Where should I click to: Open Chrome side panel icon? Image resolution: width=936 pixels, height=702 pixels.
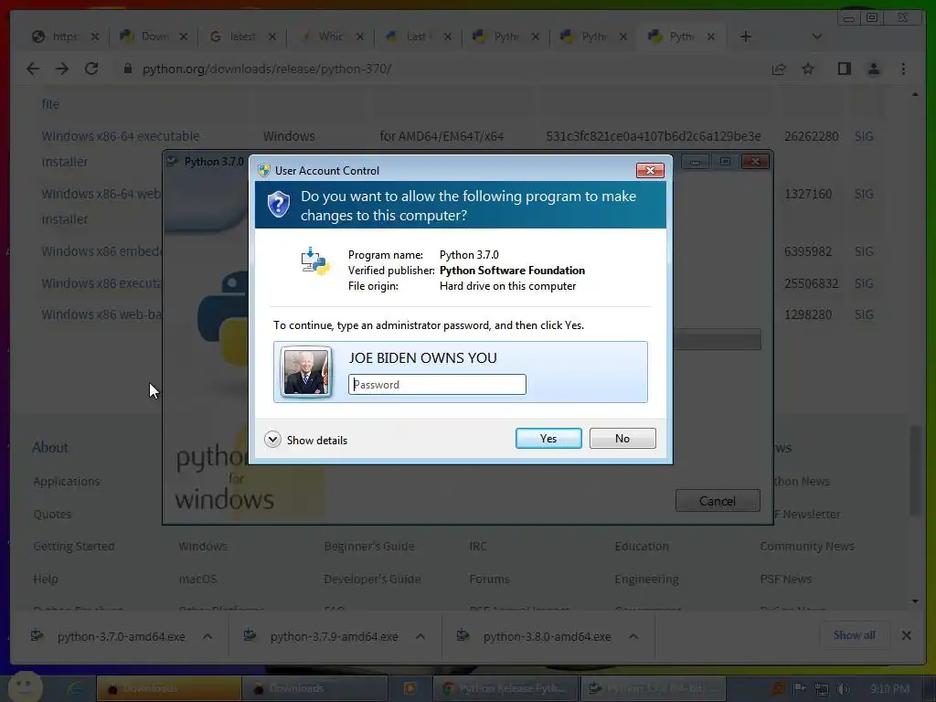tap(844, 69)
